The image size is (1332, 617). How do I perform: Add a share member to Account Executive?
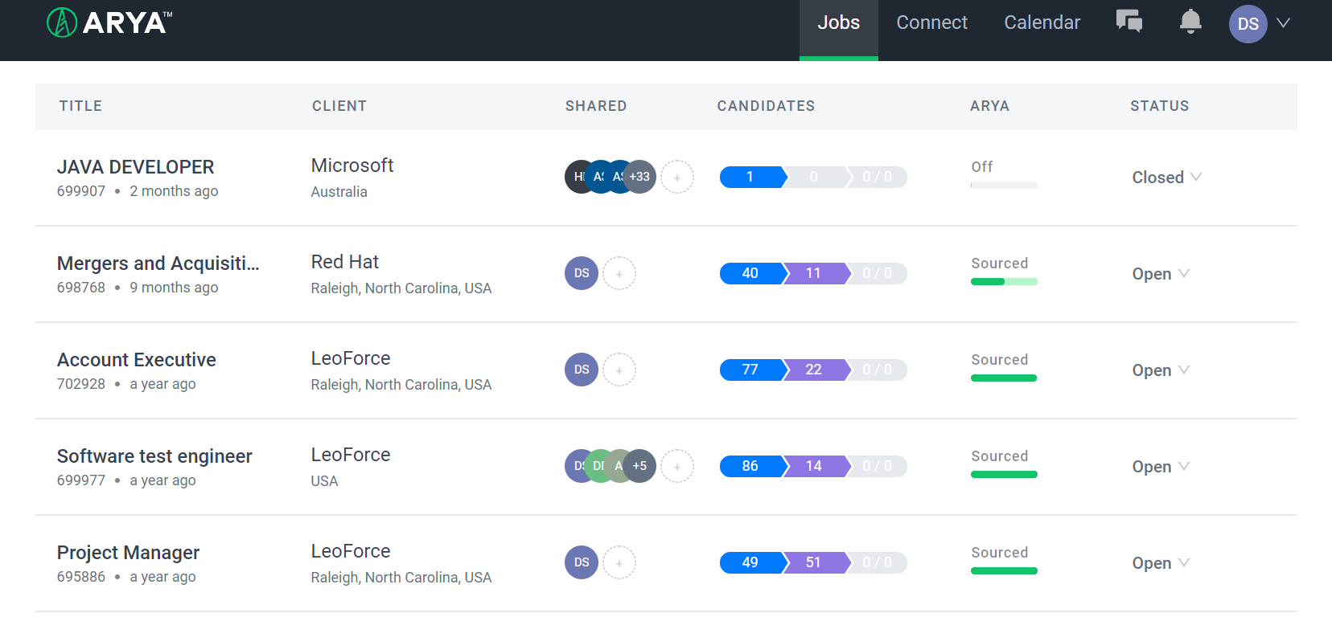(x=619, y=370)
